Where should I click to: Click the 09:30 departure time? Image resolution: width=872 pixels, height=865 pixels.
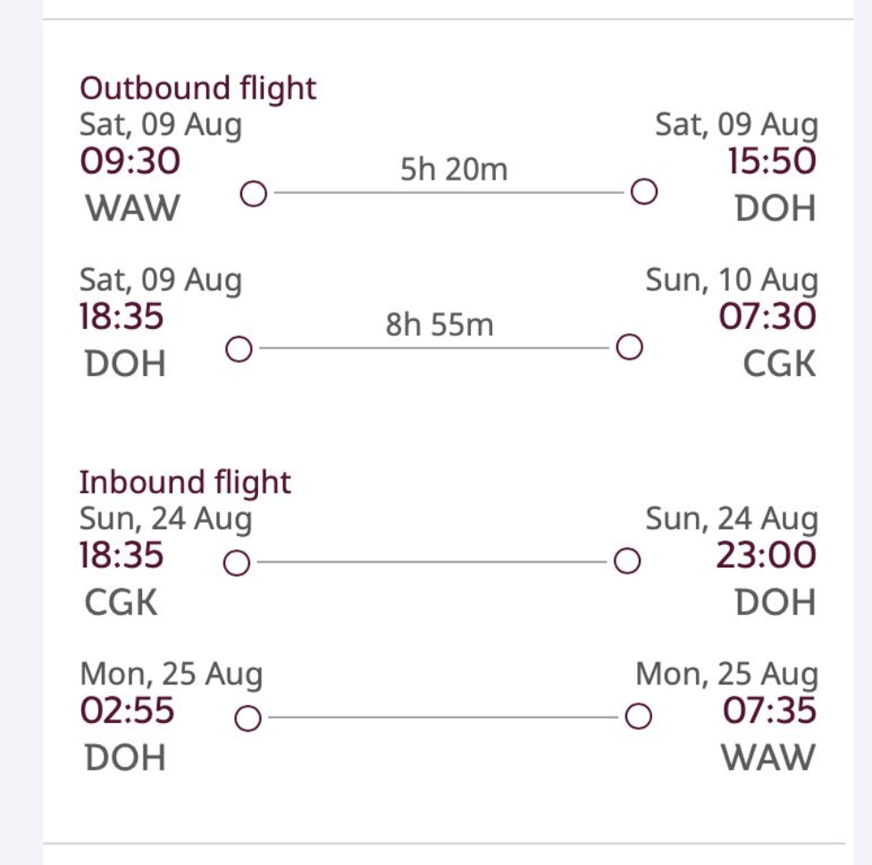[x=130, y=162]
